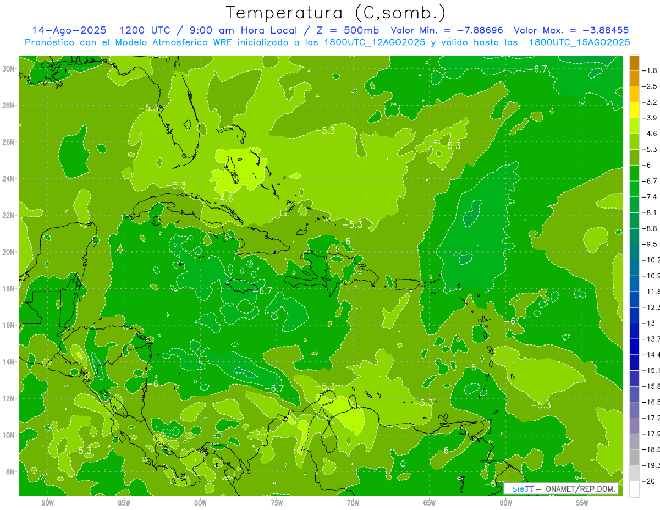The width and height of the screenshot is (660, 510).
Task: Click the '-17.2' colorbar legend value
Action: [651, 418]
